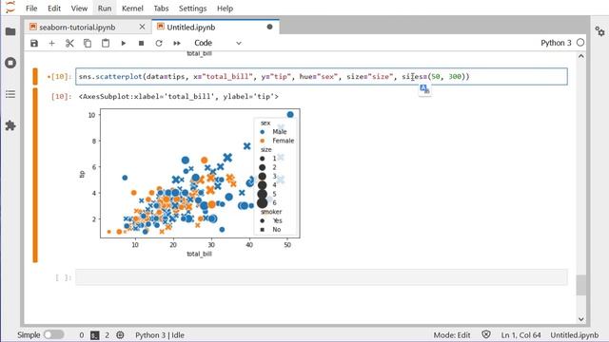Click the input prompt [10] of the code cell
This screenshot has width=609, height=342.
click(x=59, y=77)
